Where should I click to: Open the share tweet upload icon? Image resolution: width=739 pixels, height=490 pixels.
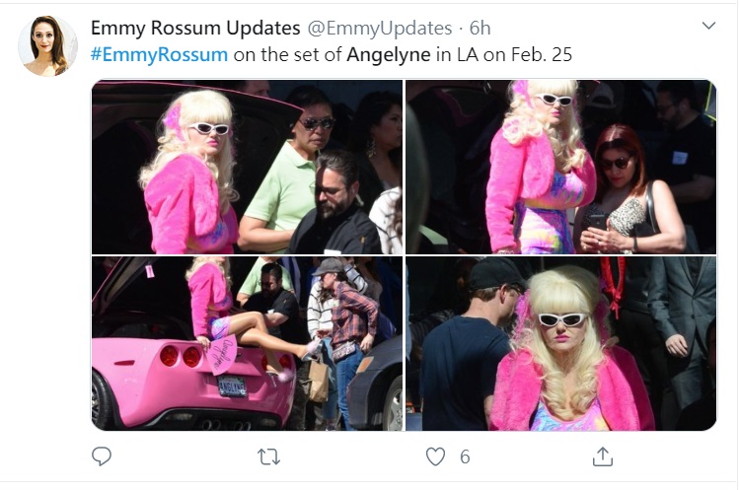pyautogui.click(x=602, y=456)
